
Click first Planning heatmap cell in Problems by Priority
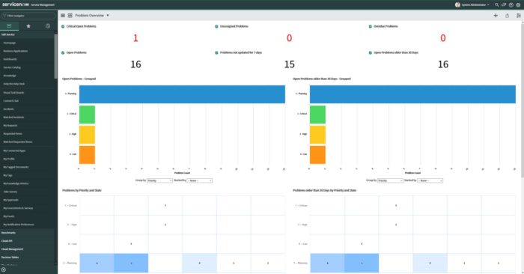click(x=97, y=263)
